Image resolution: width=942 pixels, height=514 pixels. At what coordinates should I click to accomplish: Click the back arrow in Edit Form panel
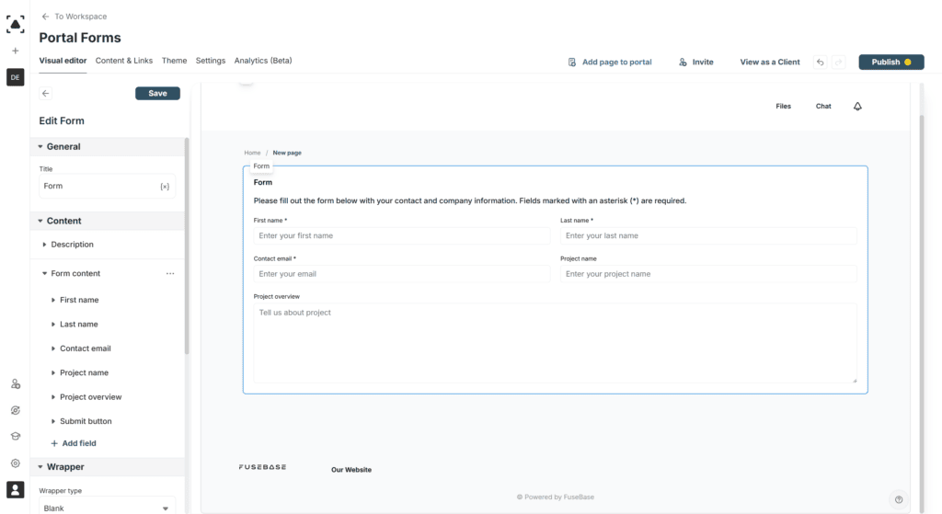[x=46, y=94]
